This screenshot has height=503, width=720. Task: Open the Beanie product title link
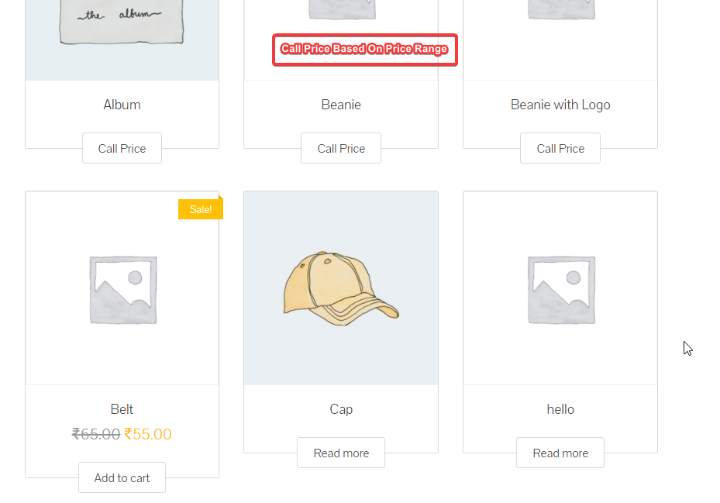(x=341, y=105)
